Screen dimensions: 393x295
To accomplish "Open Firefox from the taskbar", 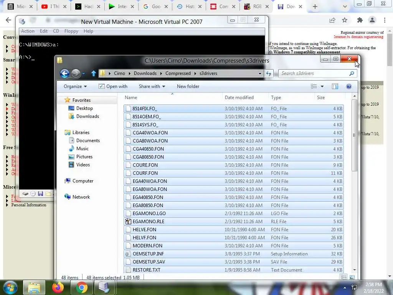I will (58, 287).
